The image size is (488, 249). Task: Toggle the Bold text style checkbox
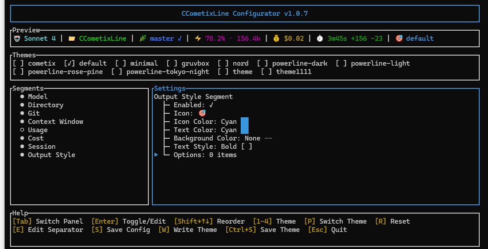coord(247,147)
